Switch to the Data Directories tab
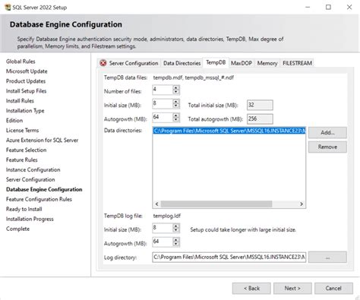The width and height of the screenshot is (360, 300). [x=182, y=63]
